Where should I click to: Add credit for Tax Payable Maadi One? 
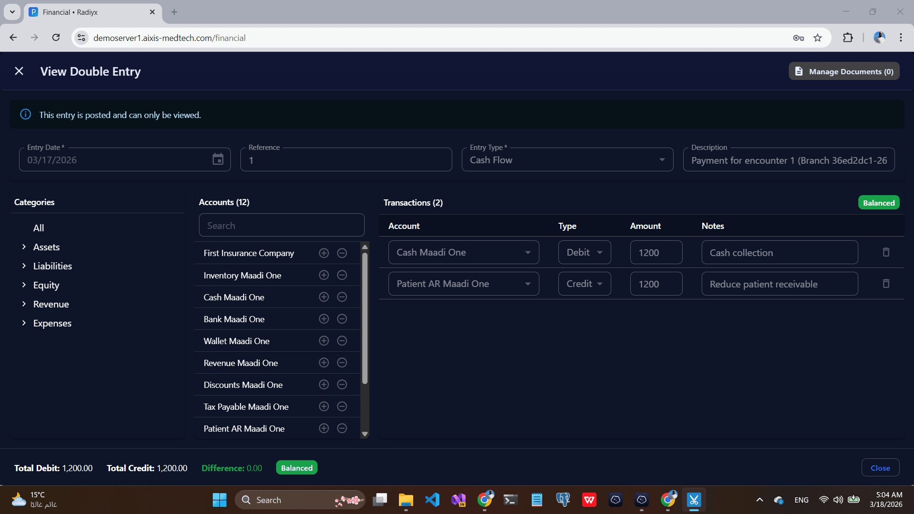tap(342, 406)
